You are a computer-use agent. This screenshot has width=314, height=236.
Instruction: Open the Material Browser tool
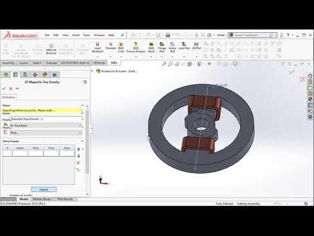51,49
